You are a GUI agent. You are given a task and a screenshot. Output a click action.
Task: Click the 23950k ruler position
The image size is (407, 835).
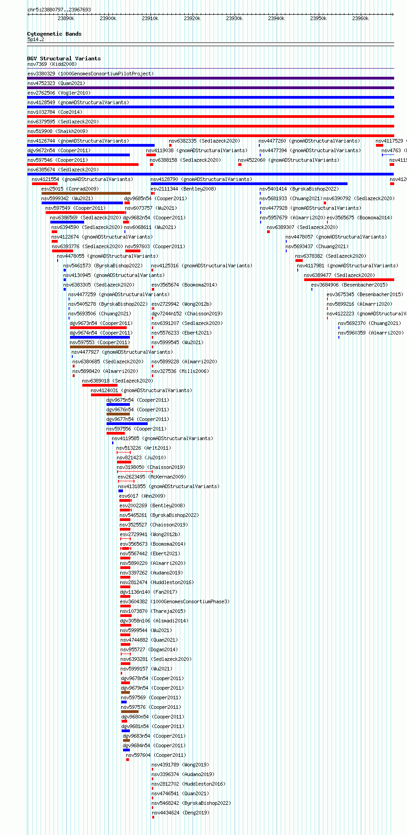318,18
